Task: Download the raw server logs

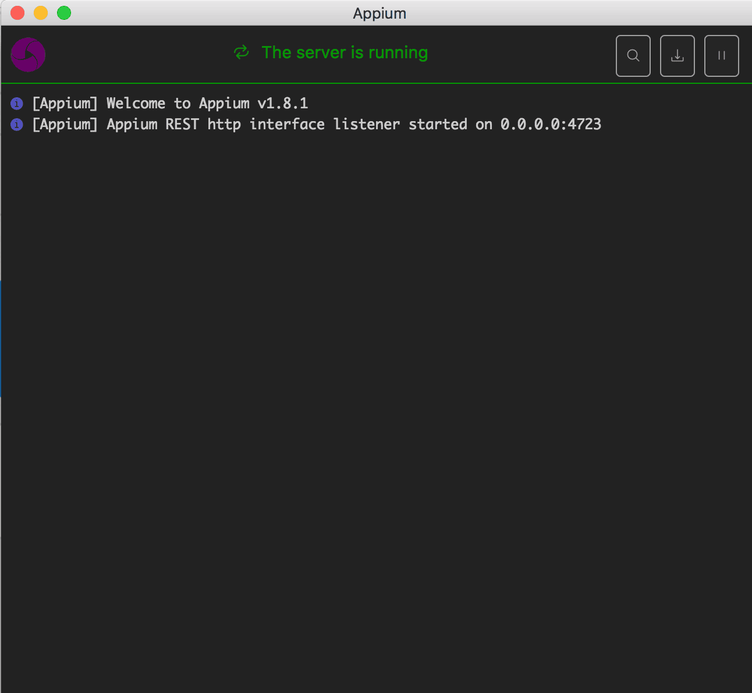Action: [677, 56]
